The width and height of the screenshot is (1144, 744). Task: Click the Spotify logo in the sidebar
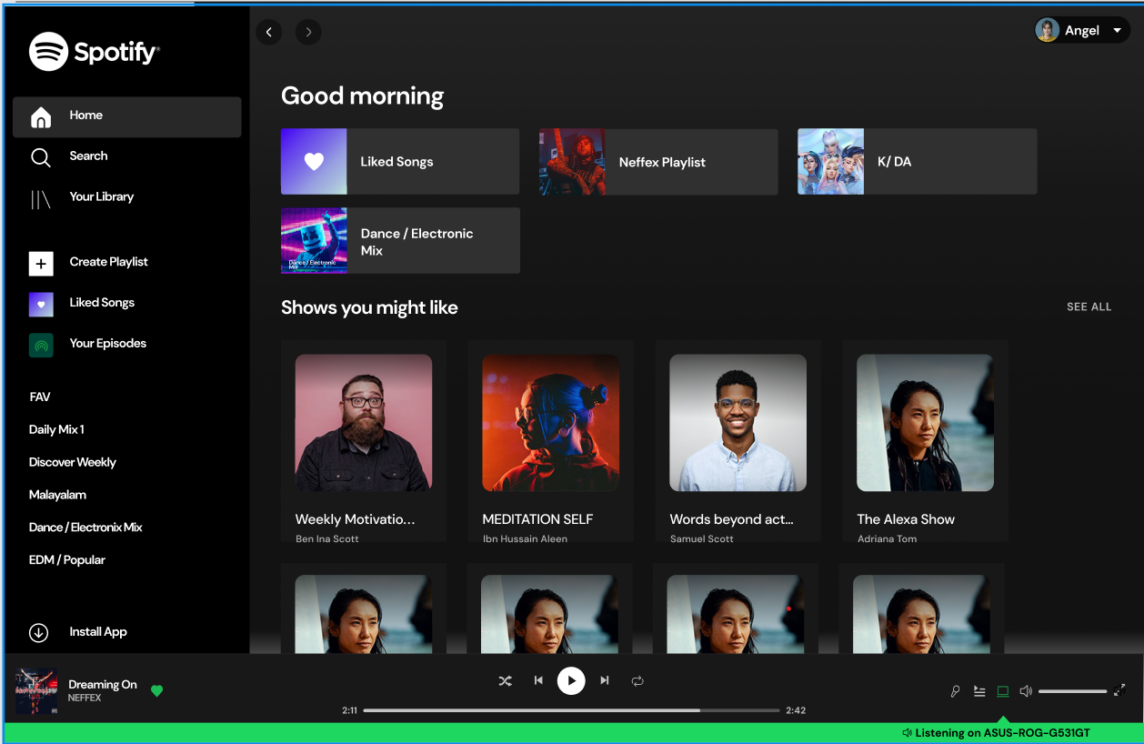[95, 52]
